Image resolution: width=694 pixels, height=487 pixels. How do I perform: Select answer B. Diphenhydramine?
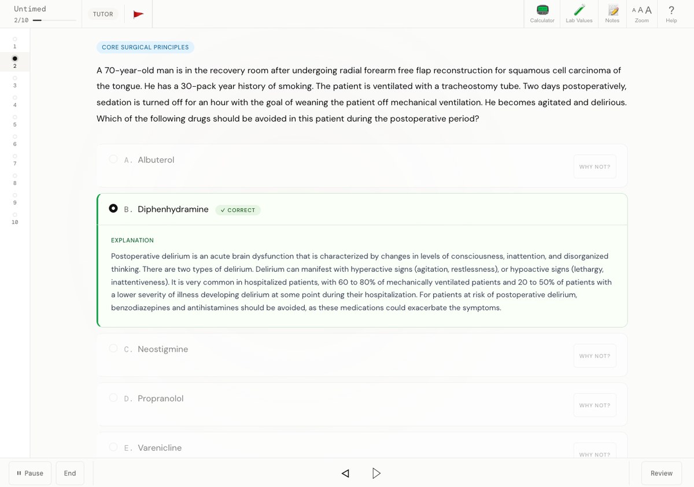pyautogui.click(x=362, y=209)
